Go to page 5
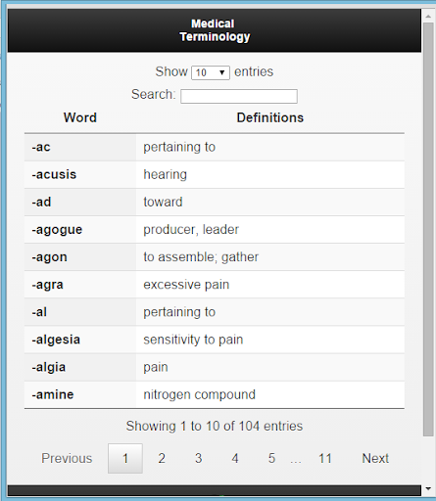 tap(271, 458)
